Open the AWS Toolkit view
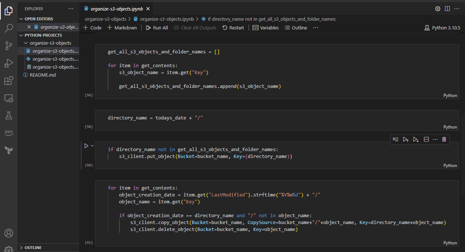465x252 pixels. pyautogui.click(x=9, y=133)
